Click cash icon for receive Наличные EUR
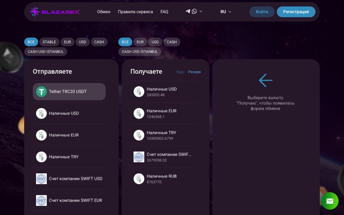Image resolution: width=344 pixels, height=215 pixels. pos(139,113)
